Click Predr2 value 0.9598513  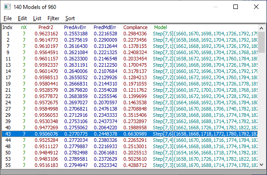coord(46,77)
